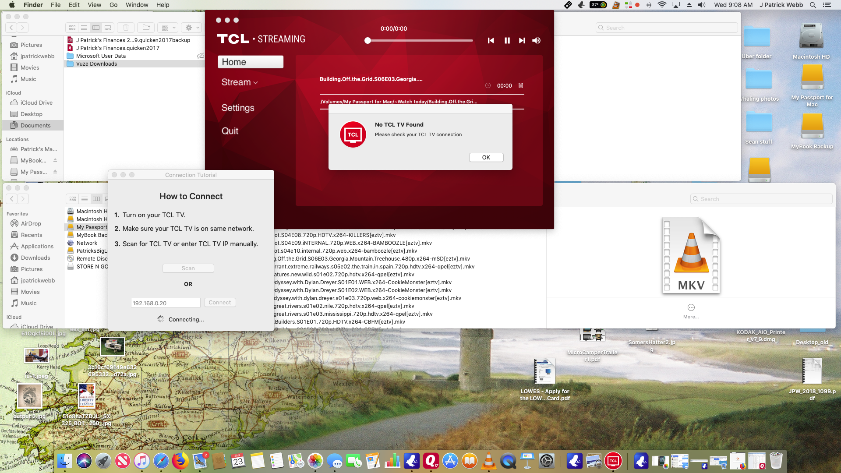Switch Documents window to column view
Viewport: 841px width, 473px height.
point(96,28)
